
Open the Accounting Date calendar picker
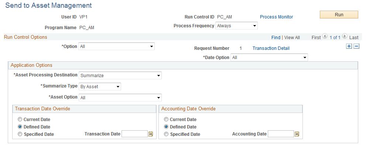click(x=297, y=134)
